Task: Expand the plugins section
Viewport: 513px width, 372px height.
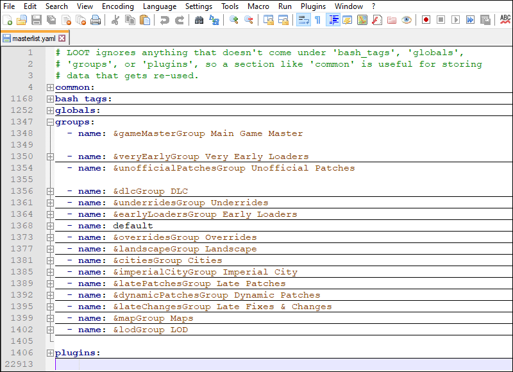Action: click(x=51, y=352)
